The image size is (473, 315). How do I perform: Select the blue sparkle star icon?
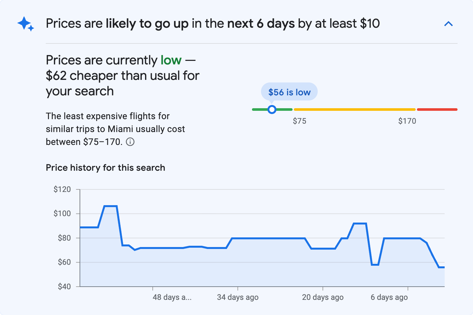[25, 24]
